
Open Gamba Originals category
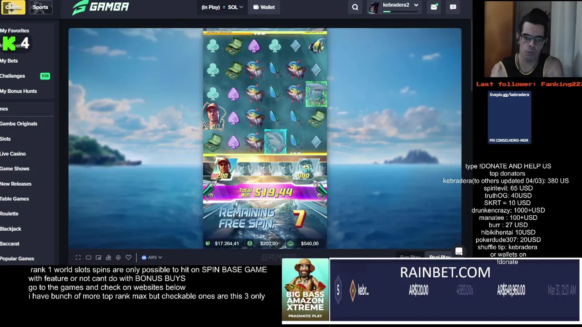pos(19,124)
